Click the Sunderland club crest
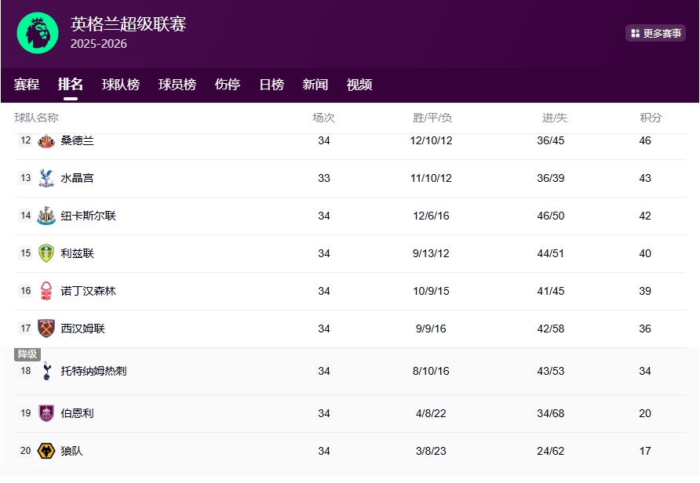The width and height of the screenshot is (700, 483). tap(46, 141)
